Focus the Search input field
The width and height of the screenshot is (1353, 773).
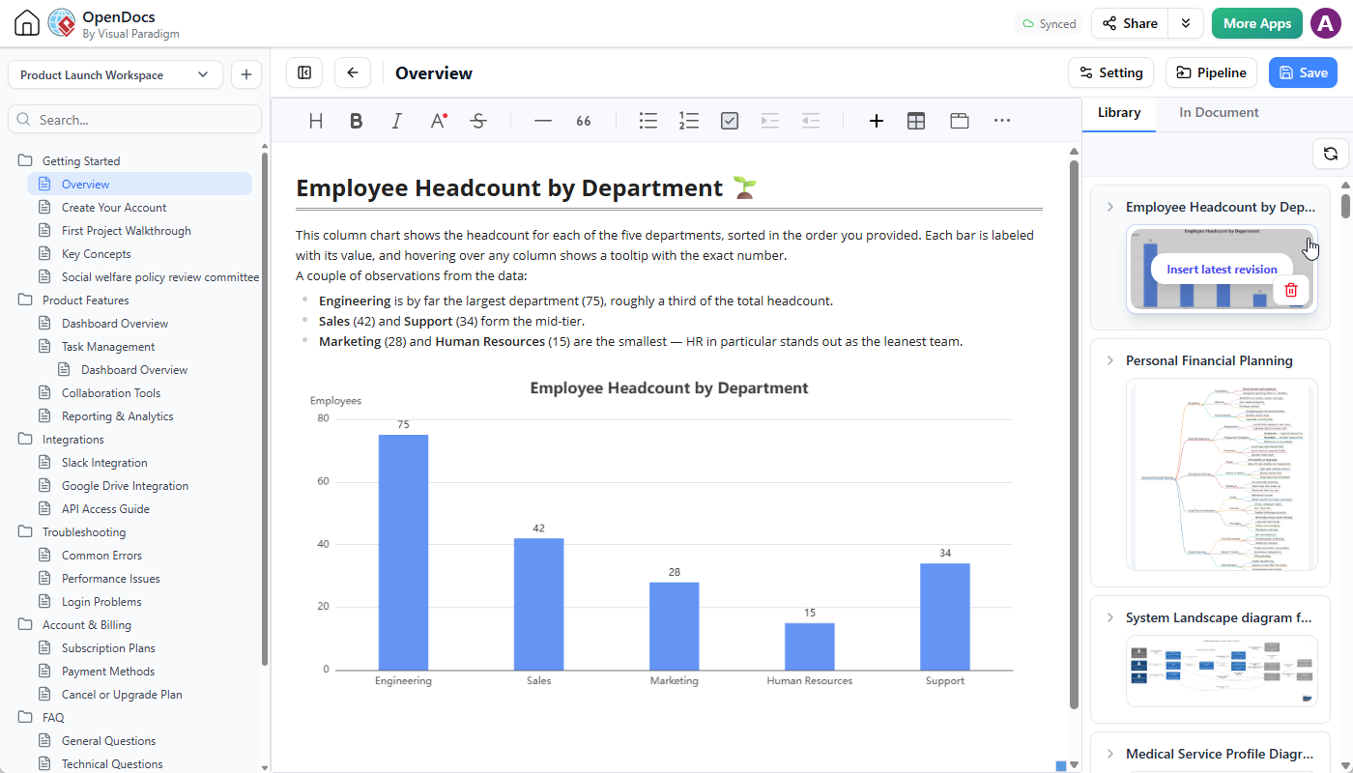(x=134, y=119)
